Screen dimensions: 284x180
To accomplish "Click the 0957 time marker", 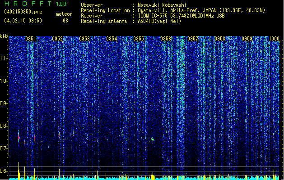I will click(x=193, y=39).
